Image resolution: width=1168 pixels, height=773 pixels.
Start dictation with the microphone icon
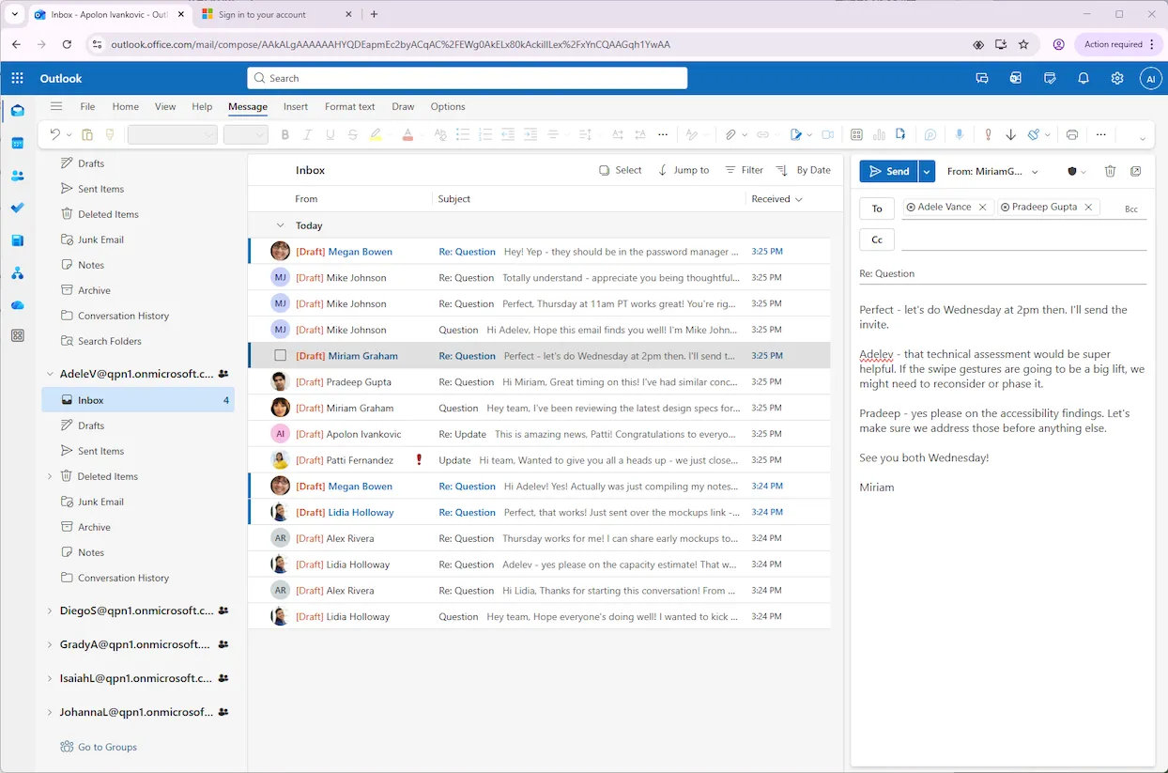click(960, 134)
